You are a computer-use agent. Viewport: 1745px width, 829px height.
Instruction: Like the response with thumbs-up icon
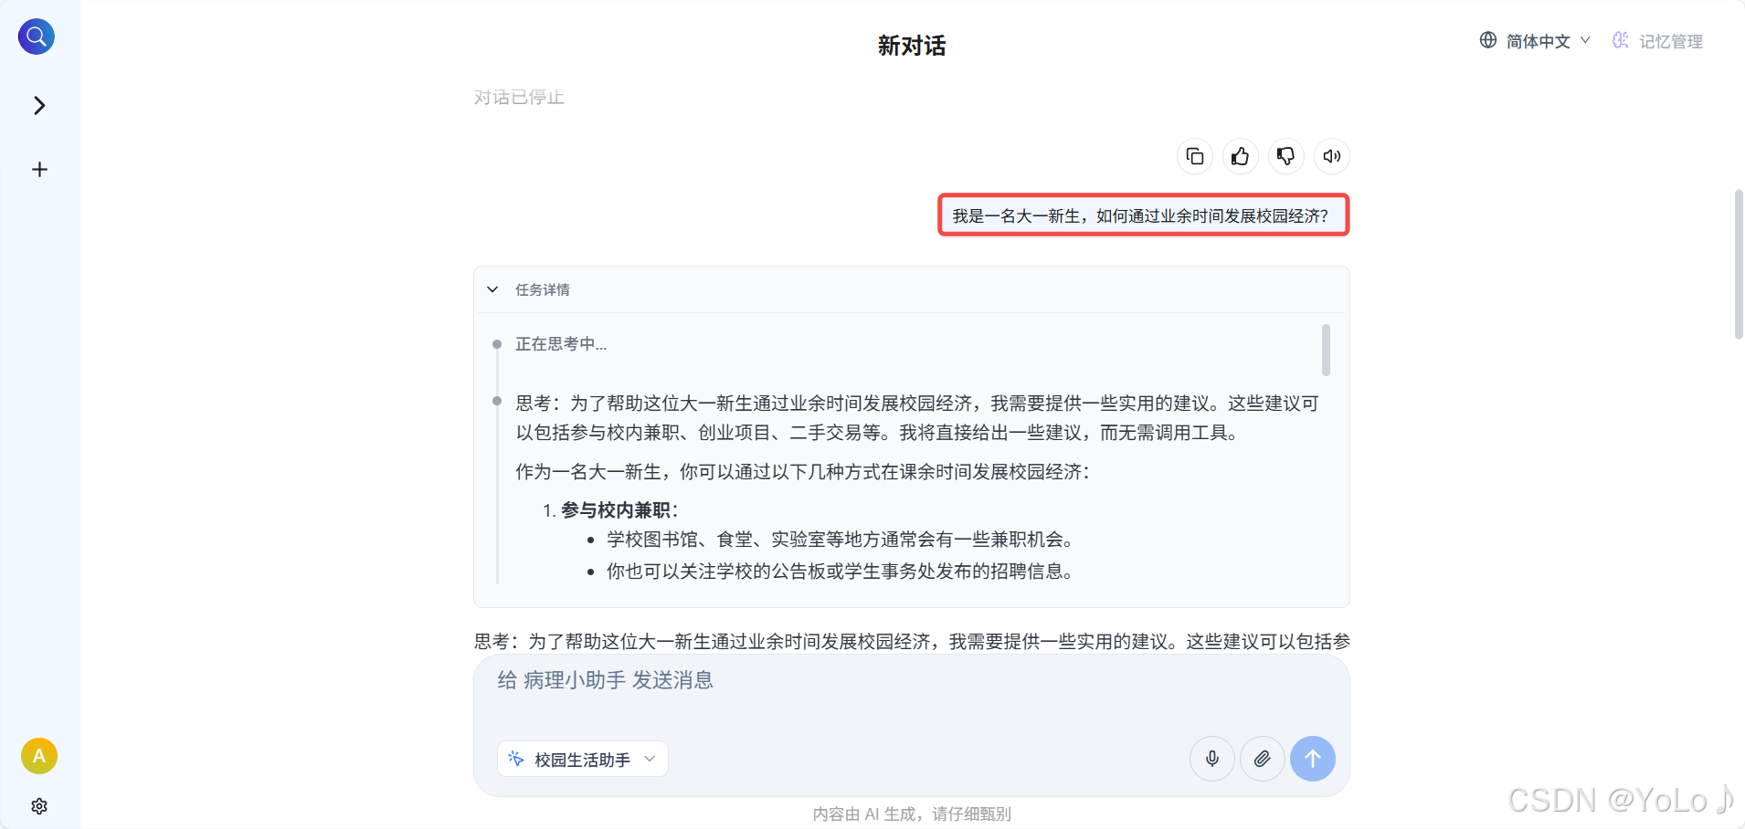(x=1240, y=156)
